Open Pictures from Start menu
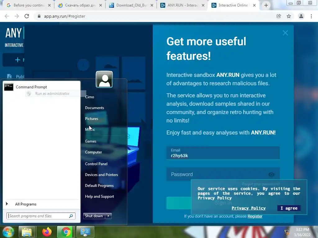 (x=92, y=119)
